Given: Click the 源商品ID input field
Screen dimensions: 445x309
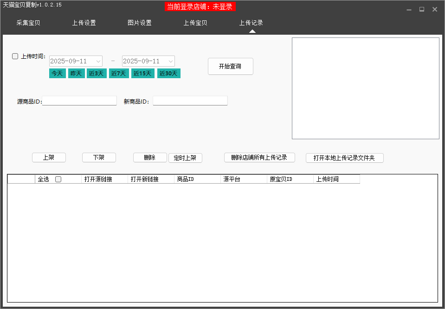Looking at the screenshot, I should click(x=79, y=101).
